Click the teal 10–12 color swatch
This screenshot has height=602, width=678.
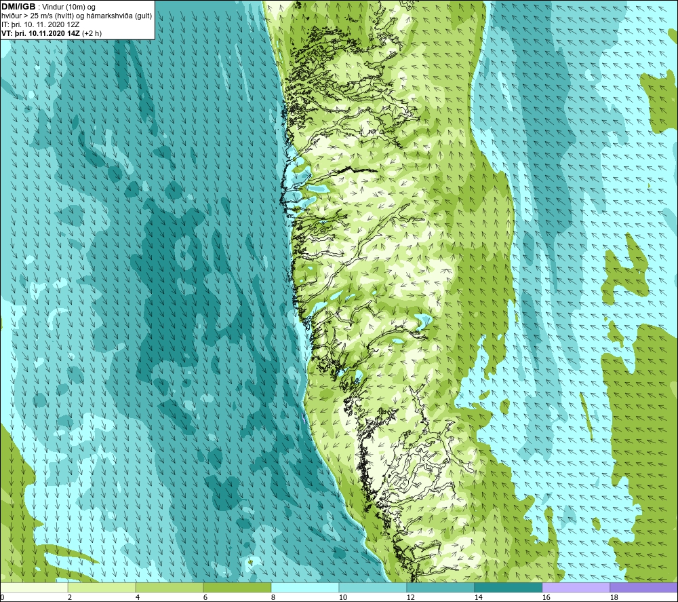(x=373, y=587)
